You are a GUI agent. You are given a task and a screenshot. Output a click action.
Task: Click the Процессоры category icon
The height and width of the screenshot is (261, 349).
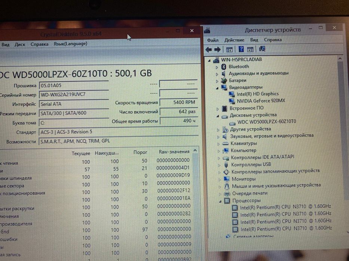pos(227,201)
